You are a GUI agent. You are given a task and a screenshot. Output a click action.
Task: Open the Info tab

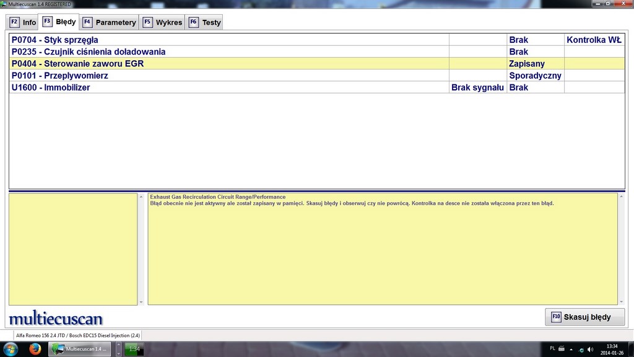[23, 22]
